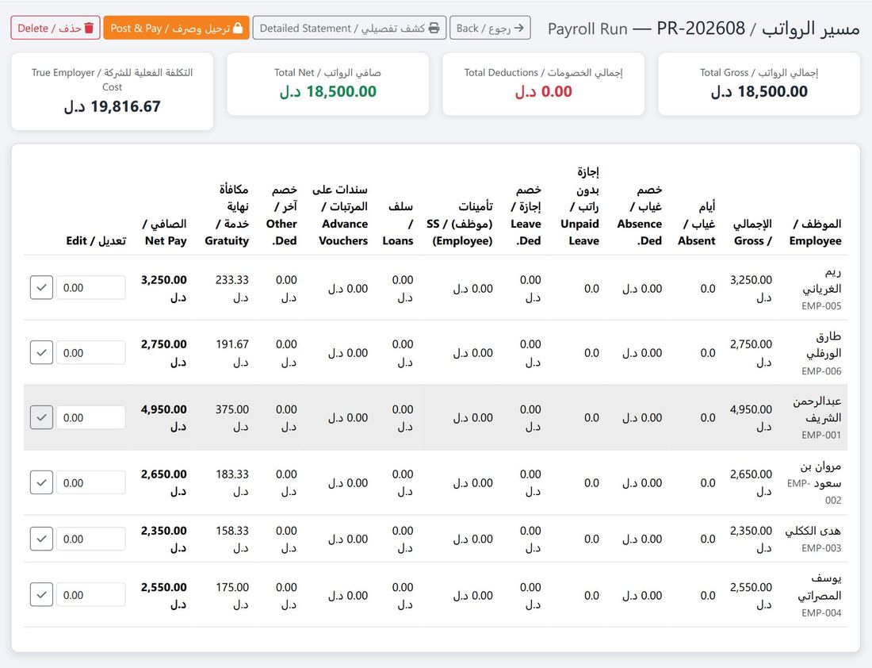Confirm edit for EMP-003 row checkmark
Viewport: 872px width, 668px height.
[x=41, y=539]
